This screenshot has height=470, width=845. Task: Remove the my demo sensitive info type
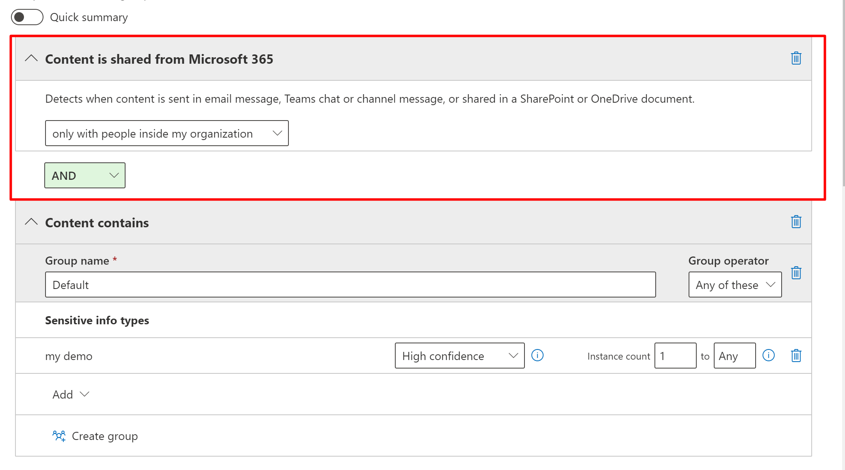pyautogui.click(x=796, y=356)
